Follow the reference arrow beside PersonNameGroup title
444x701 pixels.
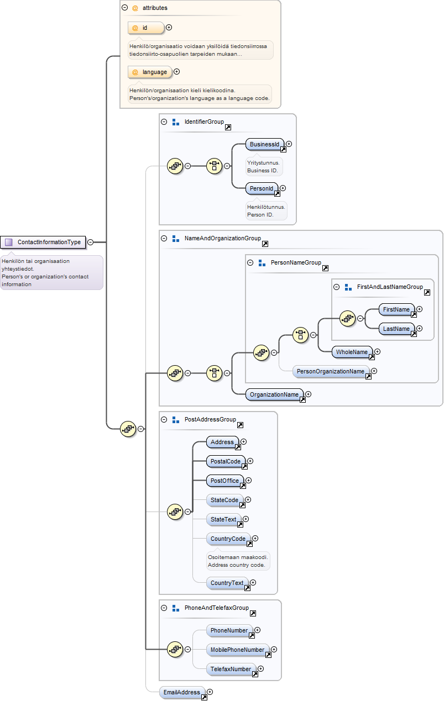(325, 268)
